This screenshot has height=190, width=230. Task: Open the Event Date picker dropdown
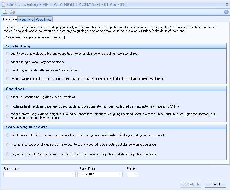(x=120, y=174)
